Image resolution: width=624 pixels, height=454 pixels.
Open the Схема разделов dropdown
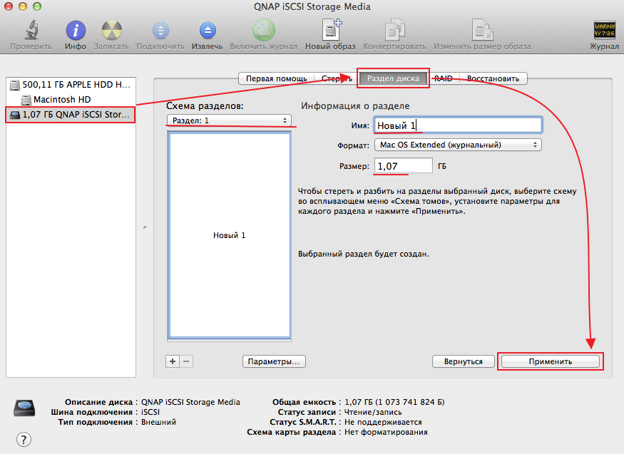coord(229,120)
